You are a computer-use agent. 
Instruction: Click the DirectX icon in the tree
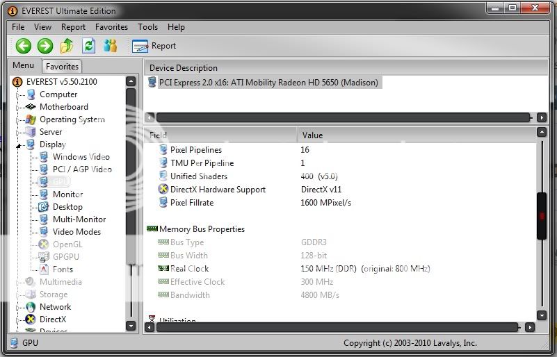(31, 319)
